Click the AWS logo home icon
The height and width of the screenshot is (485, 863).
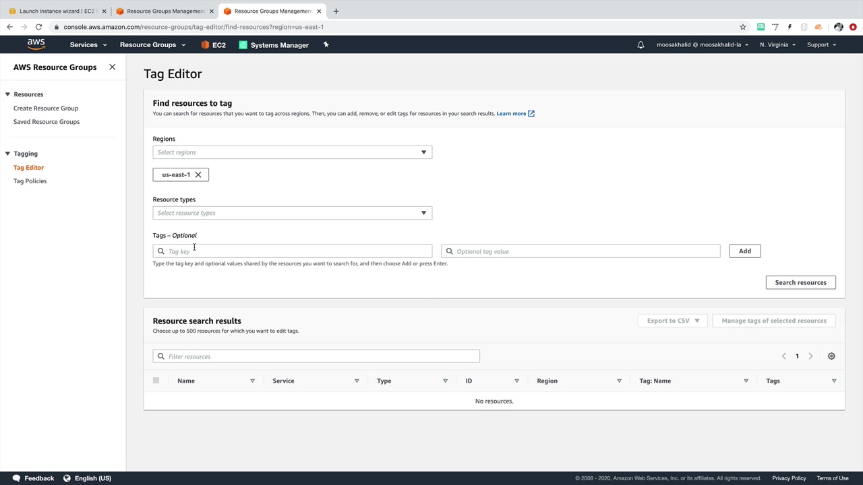(36, 44)
